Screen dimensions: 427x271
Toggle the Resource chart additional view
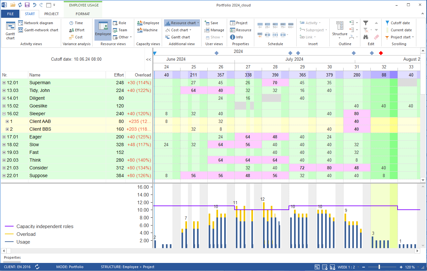(x=182, y=23)
